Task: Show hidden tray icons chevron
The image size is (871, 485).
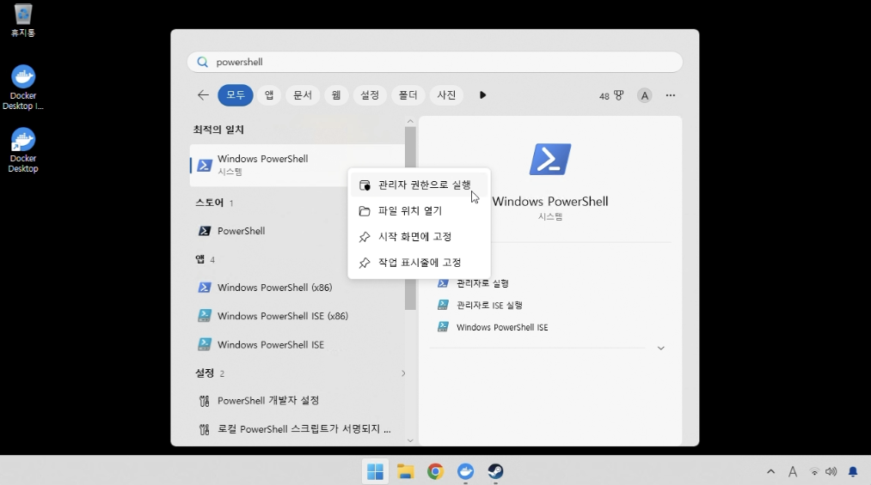Action: click(x=770, y=472)
